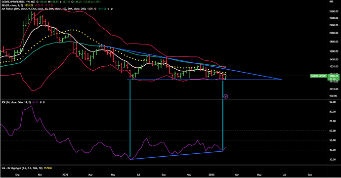
Task: Click the 50.00 RSI axis label
Action: coord(333,140)
